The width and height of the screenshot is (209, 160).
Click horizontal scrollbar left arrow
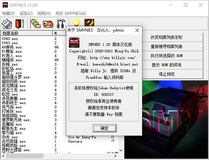3,156
